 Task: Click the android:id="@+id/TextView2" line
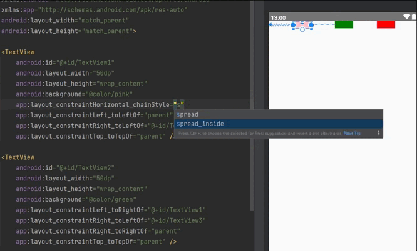pyautogui.click(x=65, y=168)
